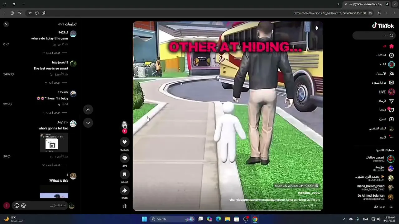Open floating player icon below share
399x224 pixels.
click(x=125, y=206)
